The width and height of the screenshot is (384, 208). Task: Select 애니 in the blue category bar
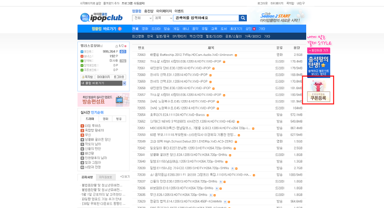pos(185,28)
